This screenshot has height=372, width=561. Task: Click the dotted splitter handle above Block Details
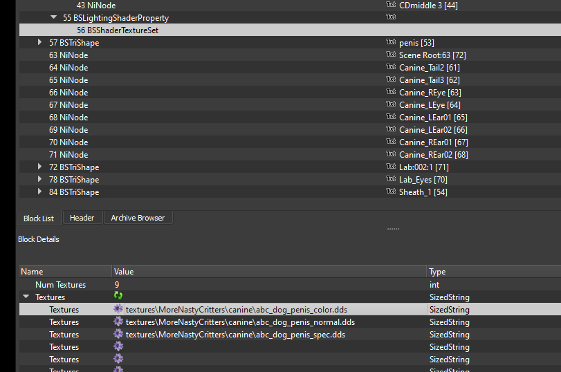[x=393, y=229]
